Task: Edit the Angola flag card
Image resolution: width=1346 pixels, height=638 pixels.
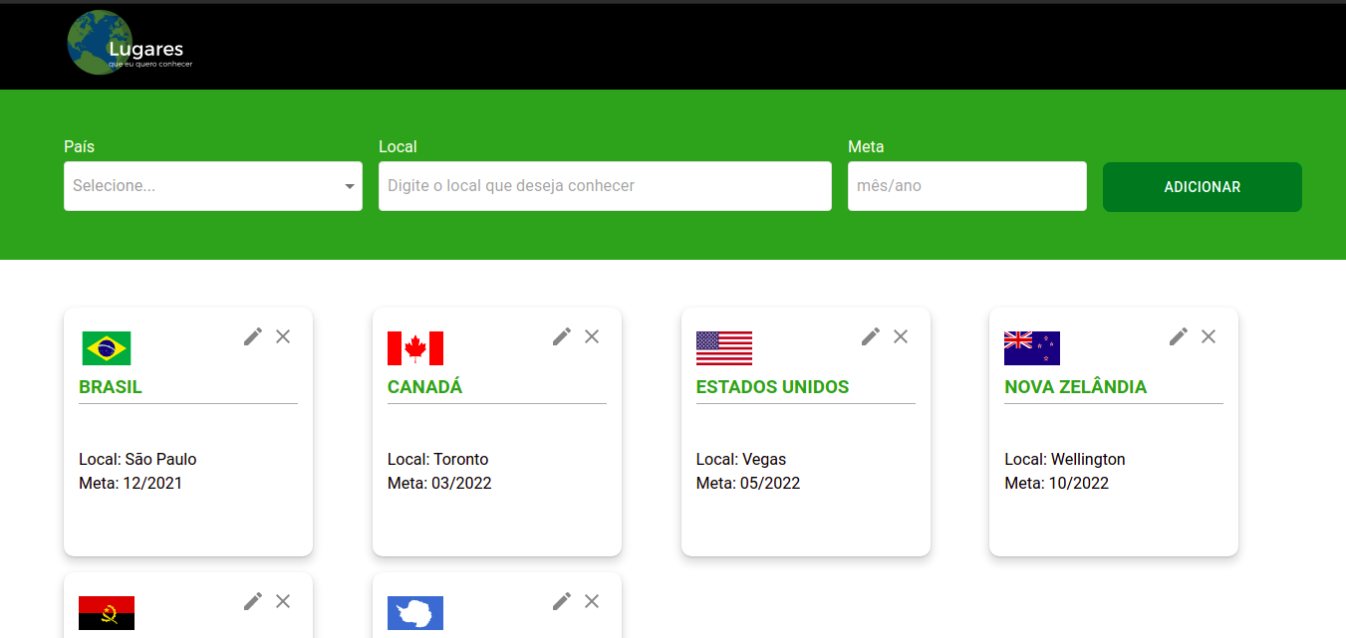Action: (x=253, y=601)
